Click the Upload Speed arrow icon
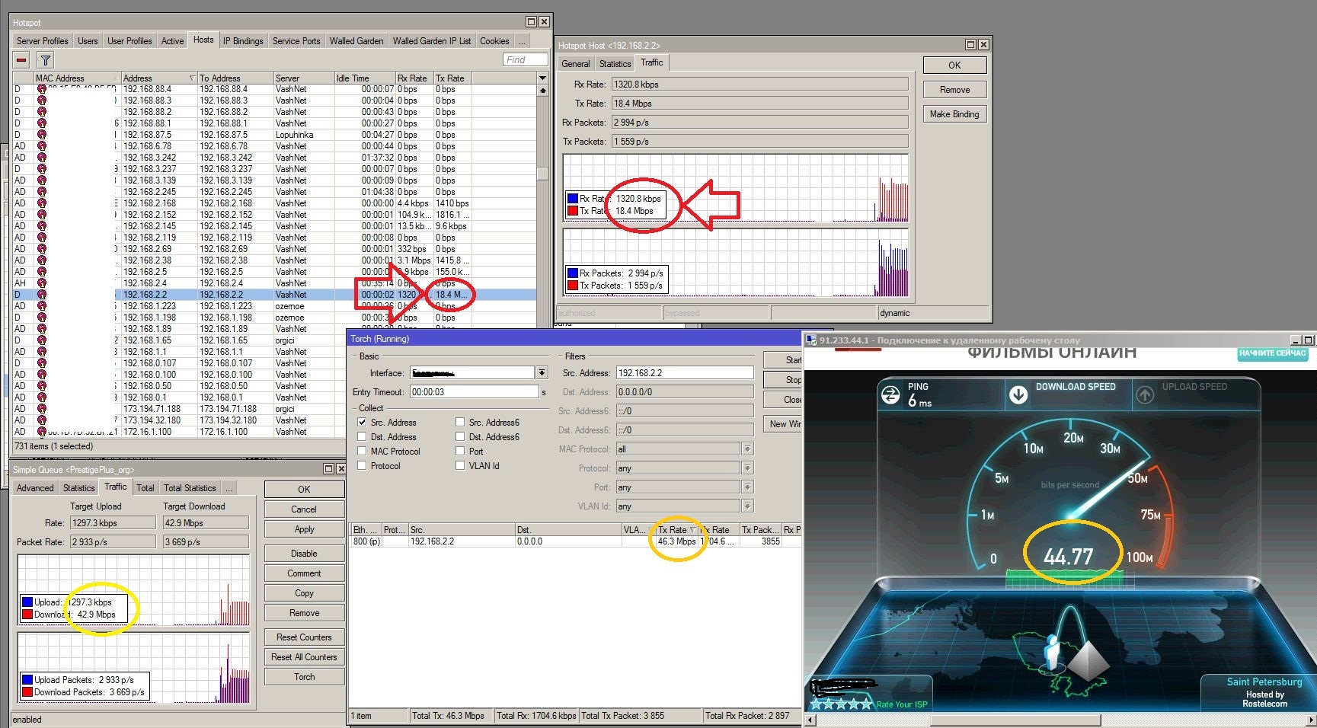 (1145, 394)
